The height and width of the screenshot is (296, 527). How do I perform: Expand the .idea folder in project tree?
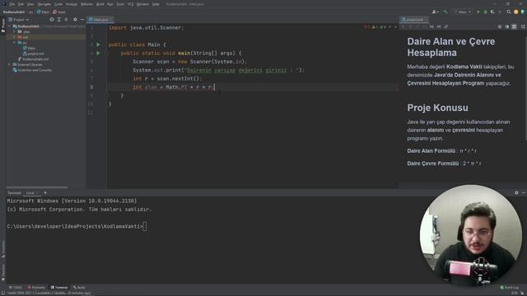(15, 31)
